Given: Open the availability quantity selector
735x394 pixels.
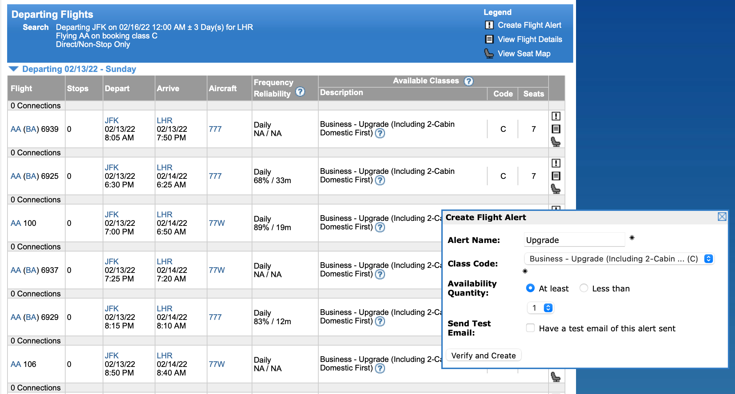Looking at the screenshot, I should pos(540,308).
